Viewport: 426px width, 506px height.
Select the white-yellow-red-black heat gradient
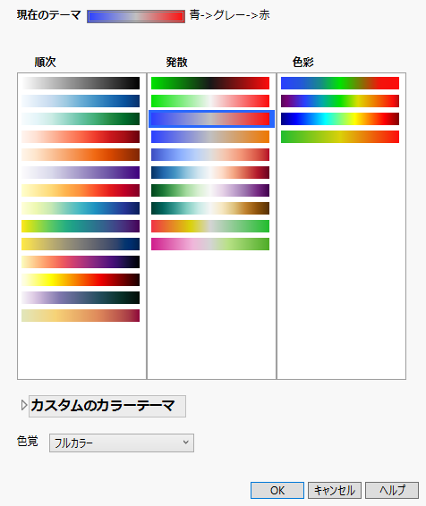tap(81, 280)
